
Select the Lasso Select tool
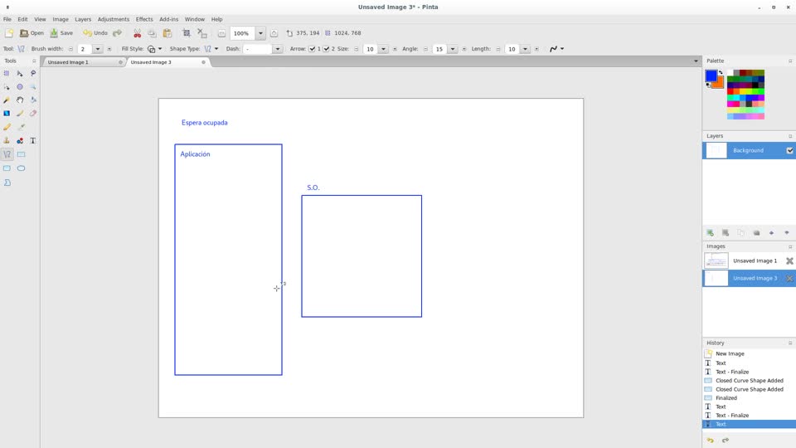tap(33, 73)
